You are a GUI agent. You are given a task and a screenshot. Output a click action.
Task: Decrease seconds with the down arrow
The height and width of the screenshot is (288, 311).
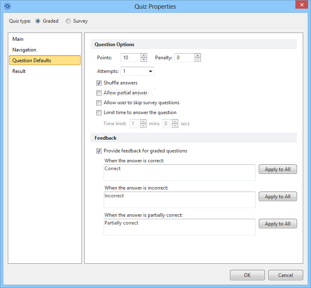coord(175,126)
